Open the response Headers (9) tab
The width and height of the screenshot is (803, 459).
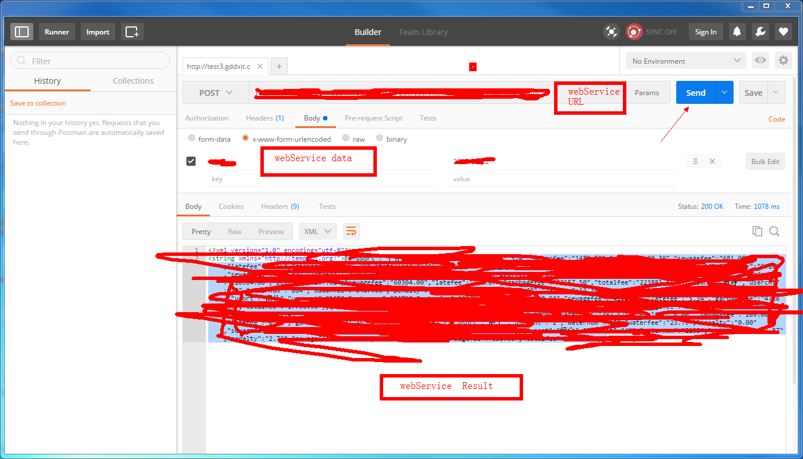(x=280, y=207)
